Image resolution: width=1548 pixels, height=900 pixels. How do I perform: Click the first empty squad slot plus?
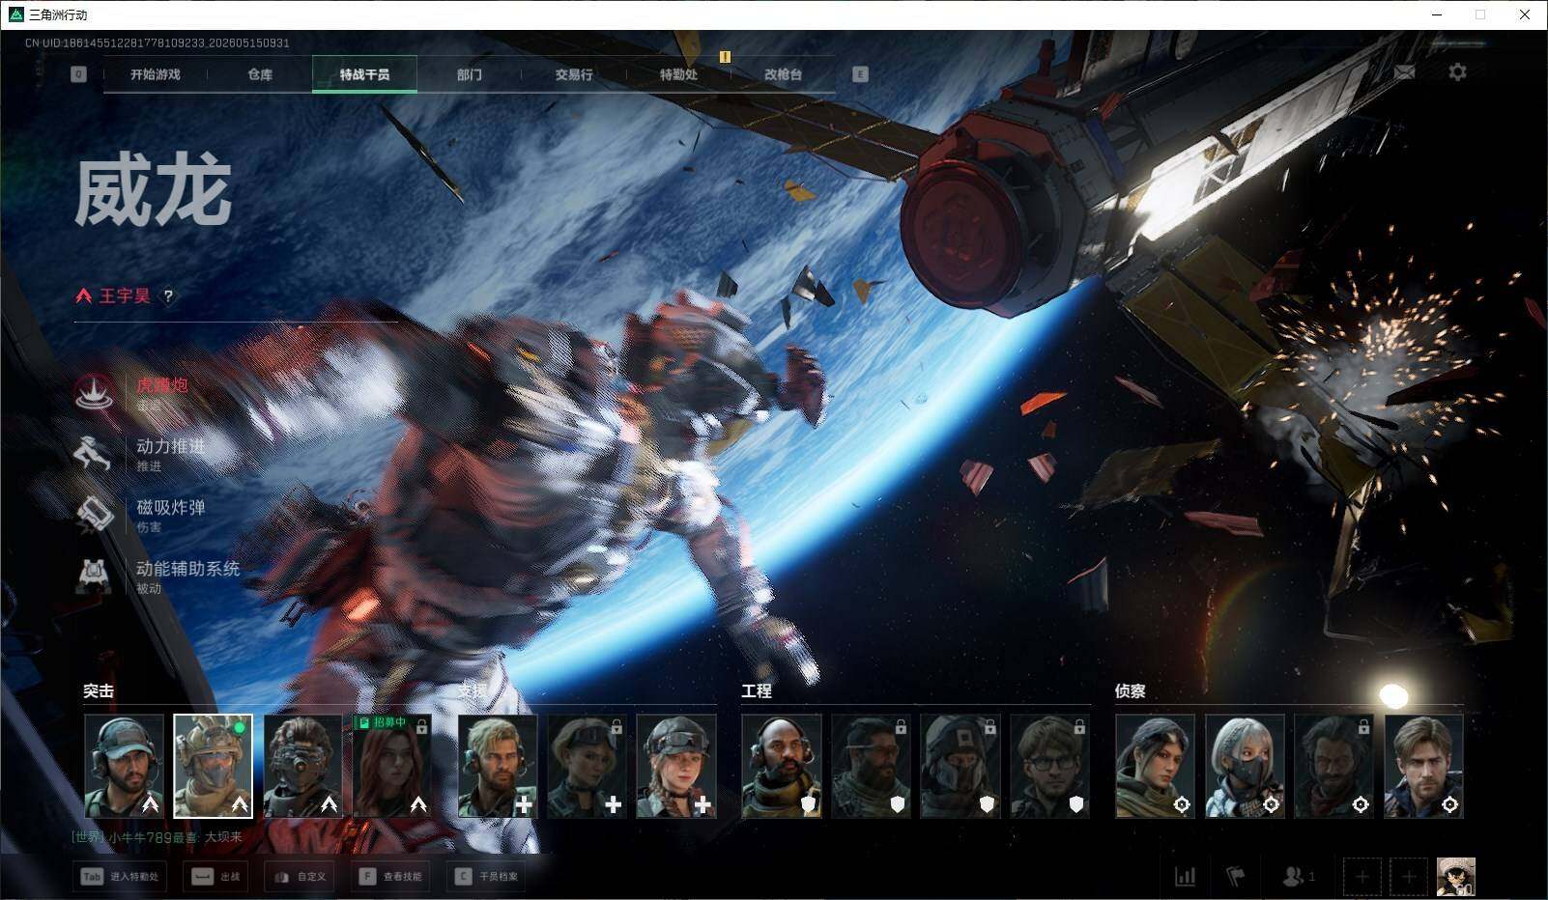[1362, 877]
